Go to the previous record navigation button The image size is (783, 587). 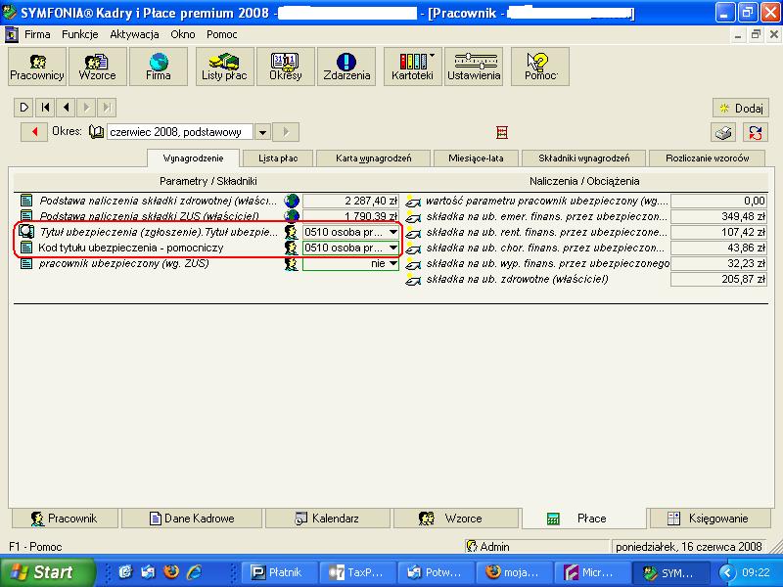tap(66, 108)
